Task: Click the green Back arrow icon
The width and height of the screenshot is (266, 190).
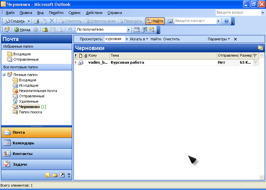Action: pyautogui.click(x=16, y=30)
